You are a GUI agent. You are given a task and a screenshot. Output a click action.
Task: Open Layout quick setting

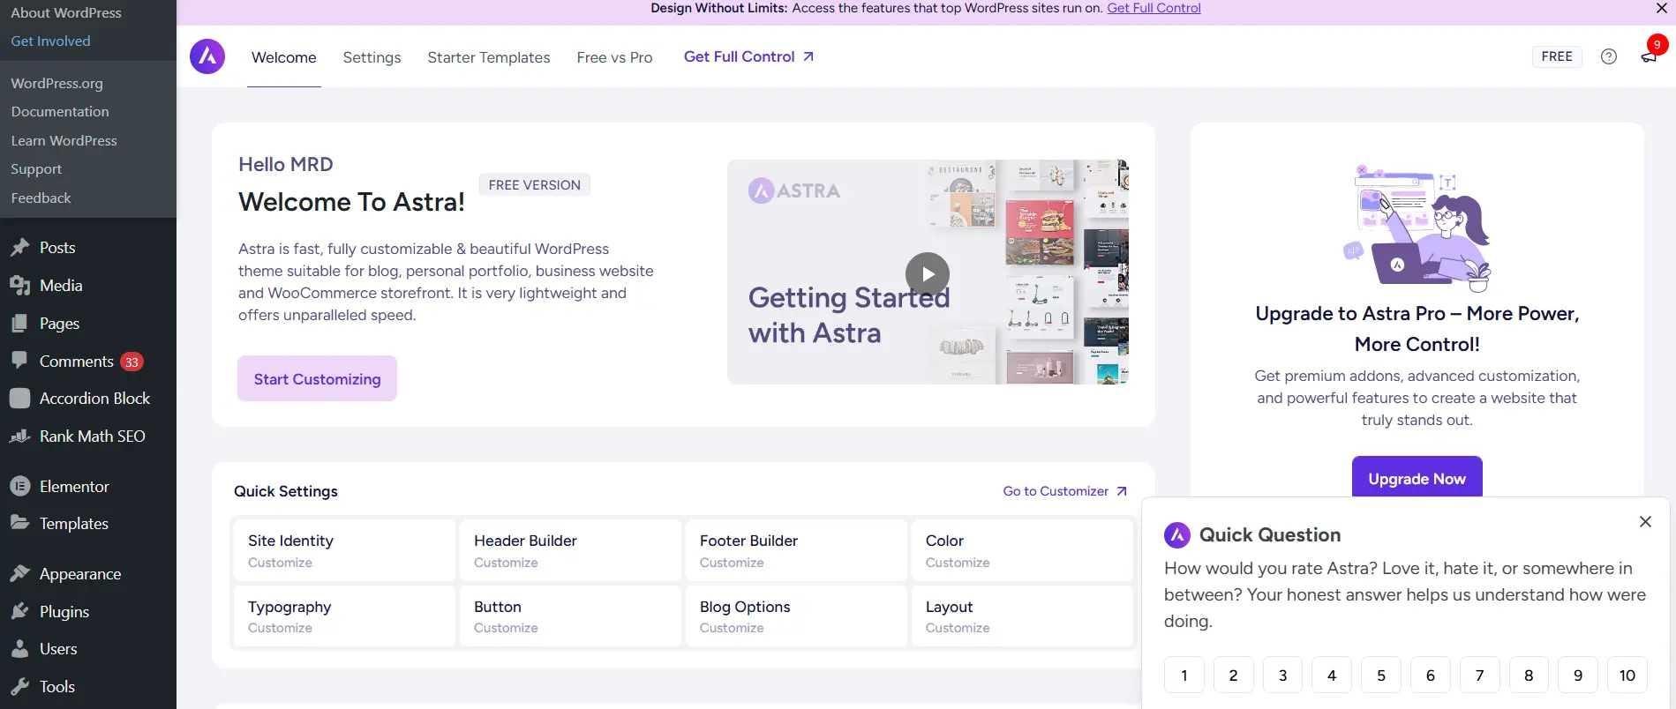coord(1022,616)
